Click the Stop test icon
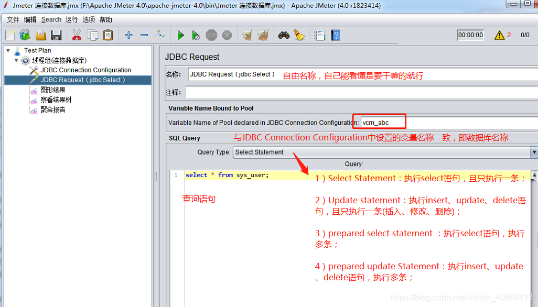This screenshot has height=307, width=538. click(x=211, y=35)
